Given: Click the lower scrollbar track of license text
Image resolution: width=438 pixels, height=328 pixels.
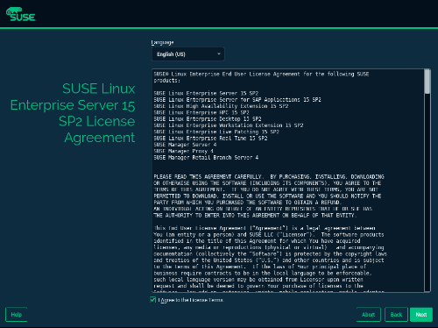Looking at the screenshot, I should coord(427,192).
